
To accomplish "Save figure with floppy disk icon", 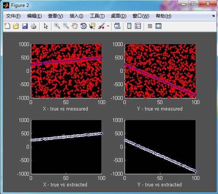I will 25,26.
